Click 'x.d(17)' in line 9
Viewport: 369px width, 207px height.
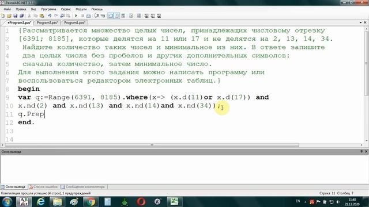(x=232, y=97)
